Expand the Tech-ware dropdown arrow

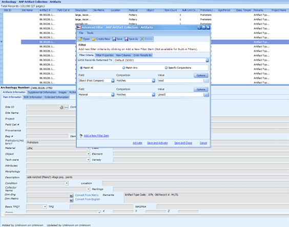[88, 160]
